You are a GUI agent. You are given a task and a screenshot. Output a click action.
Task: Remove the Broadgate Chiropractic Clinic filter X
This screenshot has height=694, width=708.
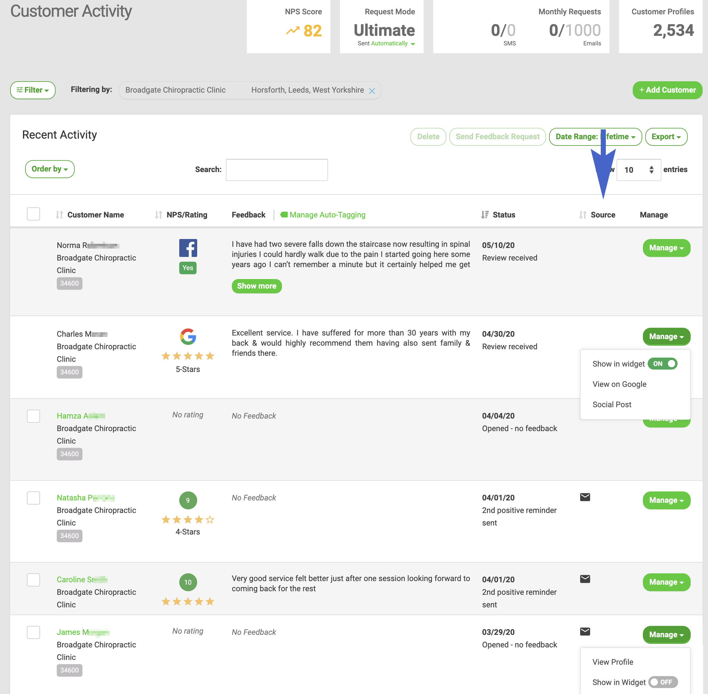point(372,91)
